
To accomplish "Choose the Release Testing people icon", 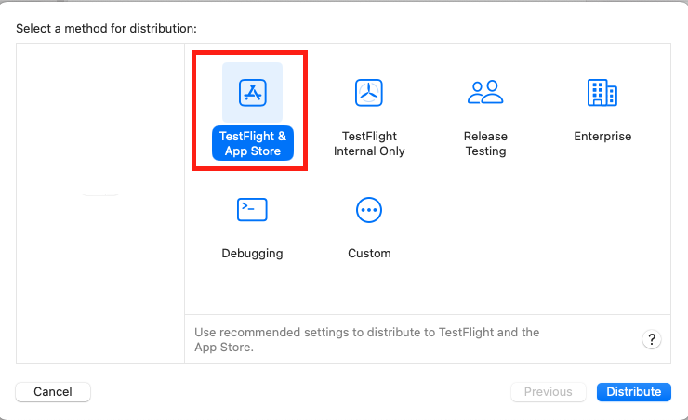I will [x=485, y=92].
